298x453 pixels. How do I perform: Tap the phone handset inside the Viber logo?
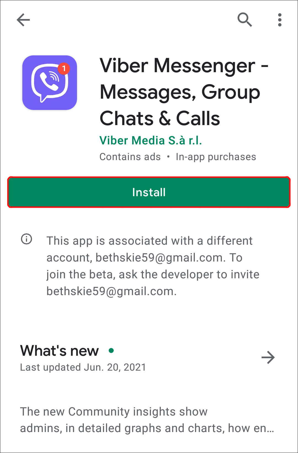[49, 82]
